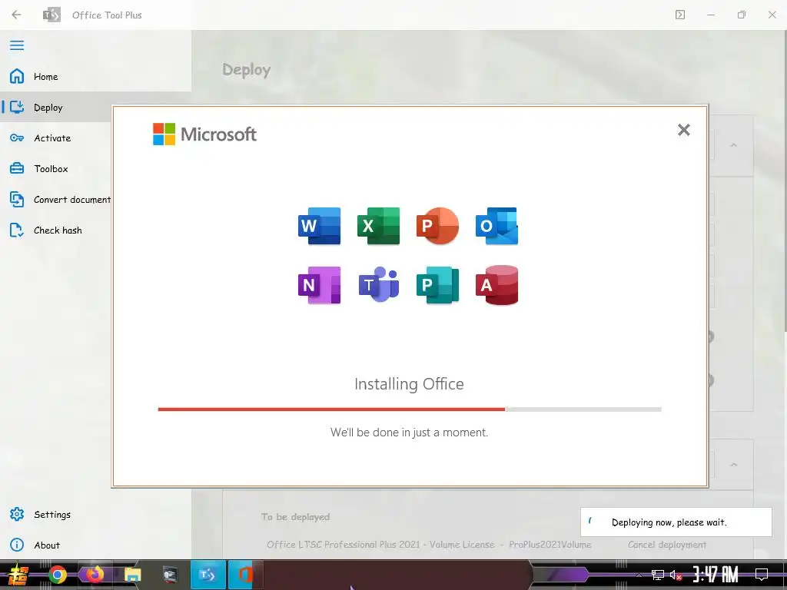Image resolution: width=787 pixels, height=590 pixels.
Task: Click the taskbar clock 3:47 AM
Action: pyautogui.click(x=716, y=575)
